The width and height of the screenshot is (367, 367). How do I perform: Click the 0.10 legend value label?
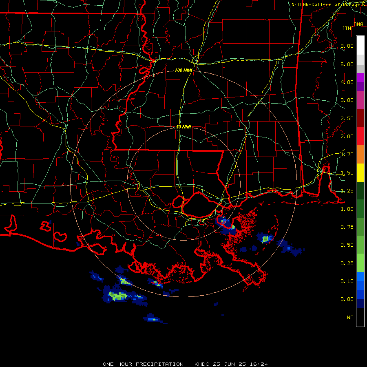point(347,281)
